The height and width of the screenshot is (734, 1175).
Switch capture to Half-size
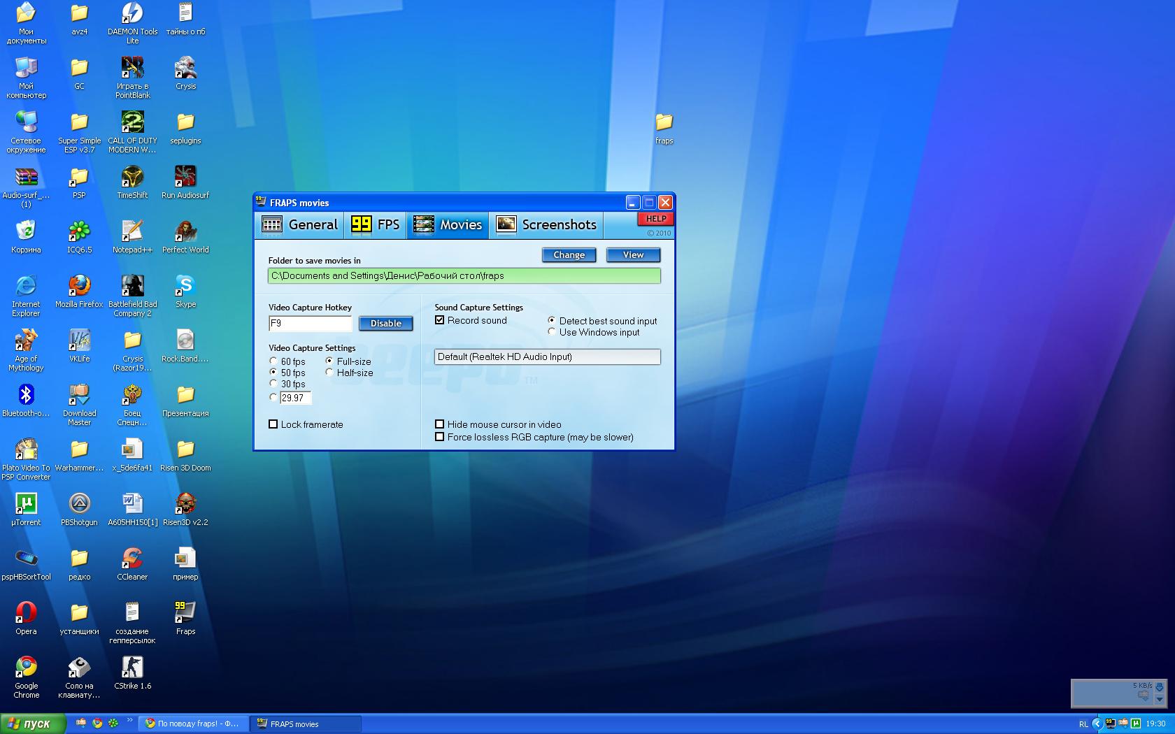[329, 373]
